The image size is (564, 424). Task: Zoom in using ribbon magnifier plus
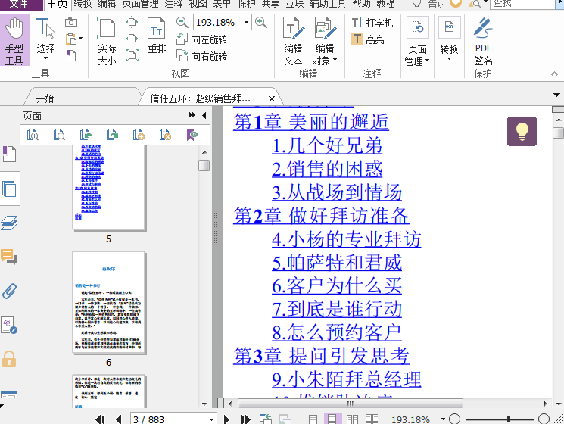pyautogui.click(x=260, y=22)
